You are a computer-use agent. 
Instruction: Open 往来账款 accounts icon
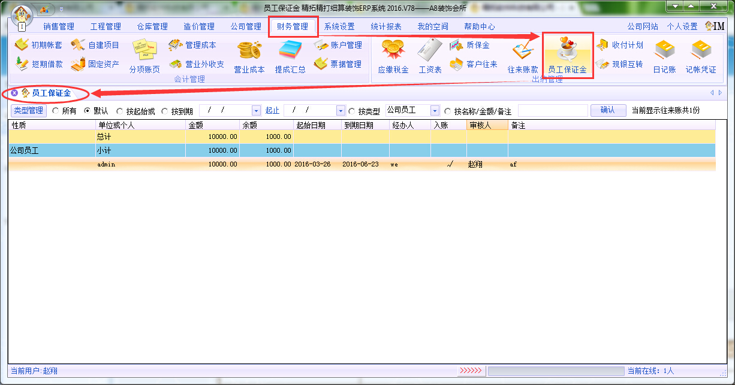(523, 57)
